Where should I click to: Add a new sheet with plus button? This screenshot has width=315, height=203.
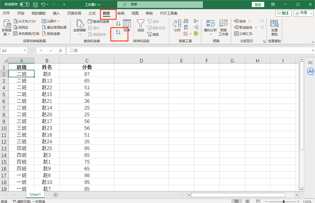(x=56, y=195)
